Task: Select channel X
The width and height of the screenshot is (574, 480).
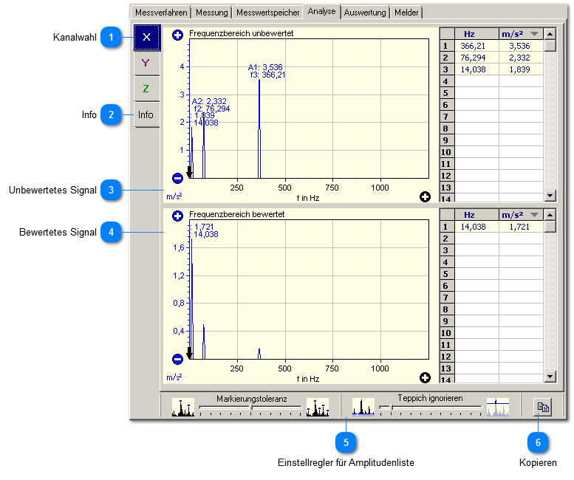Action: click(146, 37)
